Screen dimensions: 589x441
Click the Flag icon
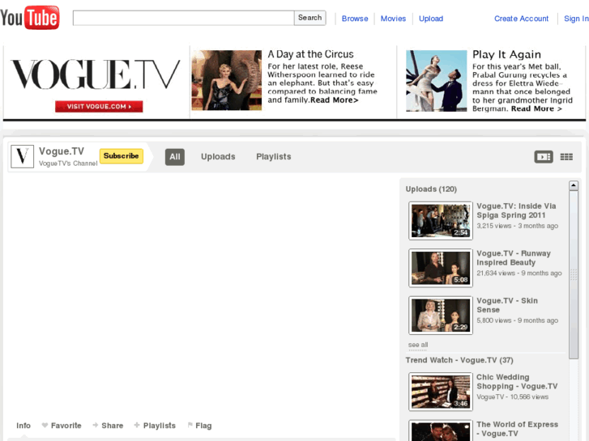[x=190, y=426]
